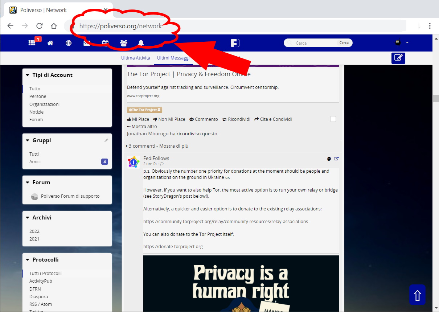Screen dimensions: 439x312
Task: Click the Cerca search button
Action: pos(344,43)
